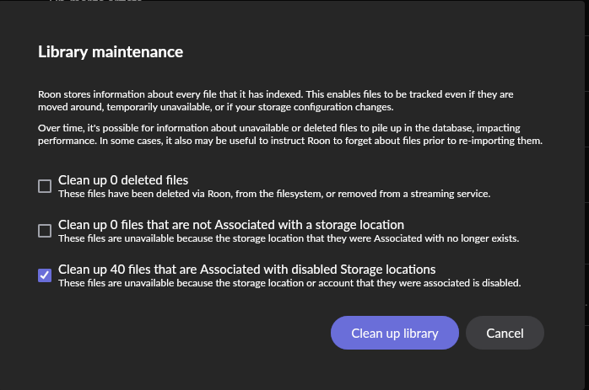Image resolution: width=589 pixels, height=390 pixels.
Task: Enable the Clean up 0 deleted files checkbox
Action: pyautogui.click(x=45, y=186)
